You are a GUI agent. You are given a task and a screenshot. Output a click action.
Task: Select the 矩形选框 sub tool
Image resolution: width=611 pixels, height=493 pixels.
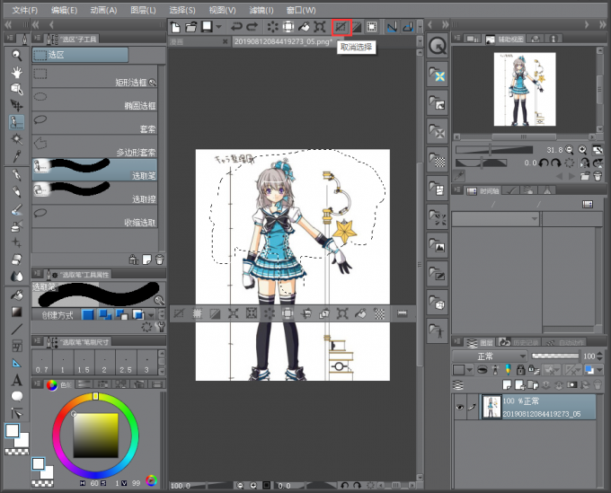click(x=94, y=76)
